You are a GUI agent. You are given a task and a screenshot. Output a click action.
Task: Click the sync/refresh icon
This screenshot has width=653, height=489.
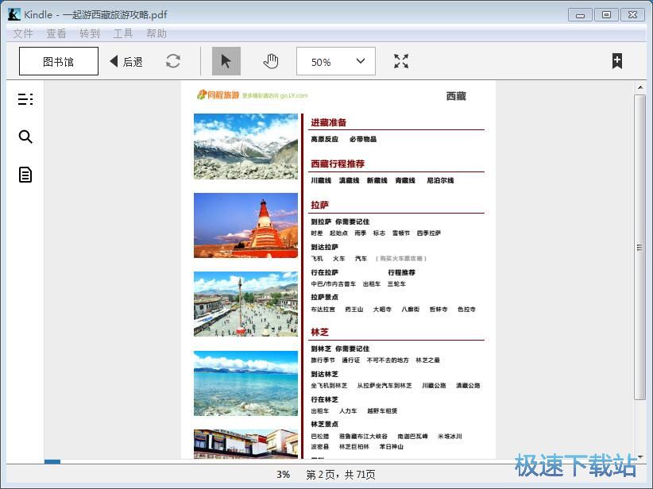[173, 60]
